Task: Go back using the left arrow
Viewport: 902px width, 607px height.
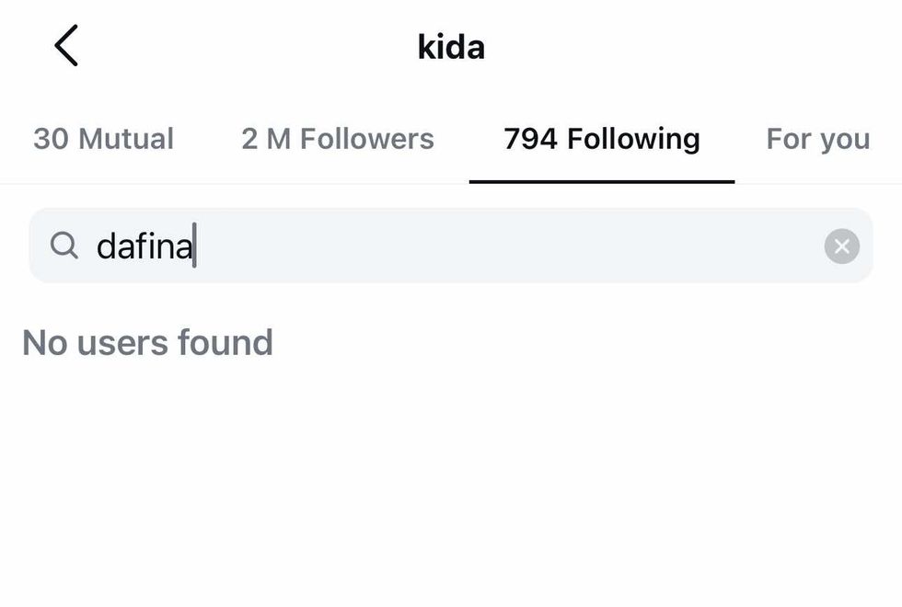Action: 66,46
